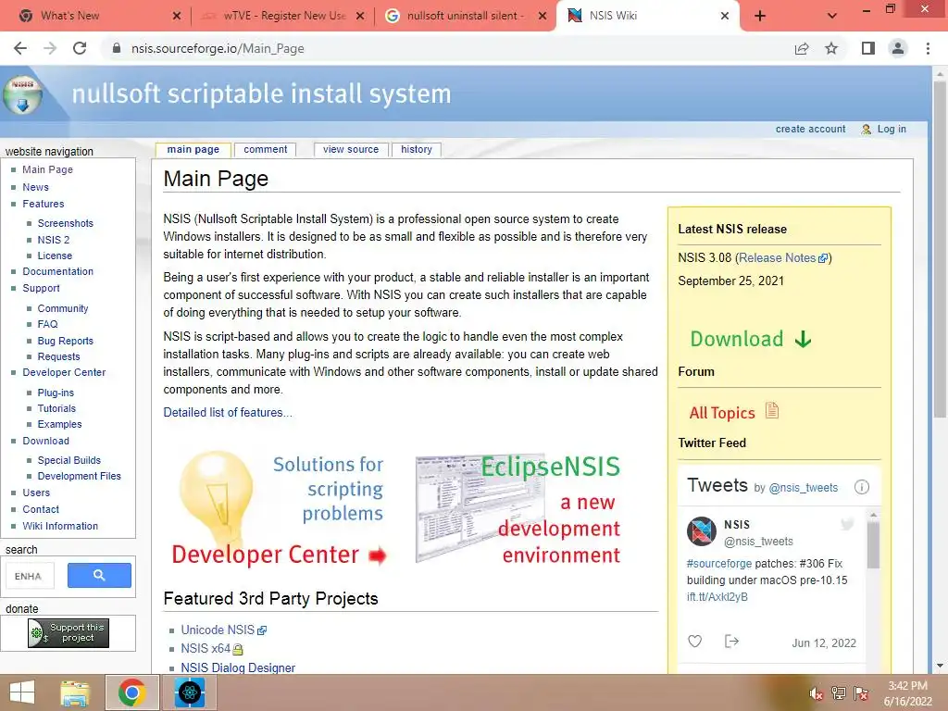Click the Download text in sidebar box
Image resolution: width=948 pixels, height=711 pixels.
(x=736, y=339)
